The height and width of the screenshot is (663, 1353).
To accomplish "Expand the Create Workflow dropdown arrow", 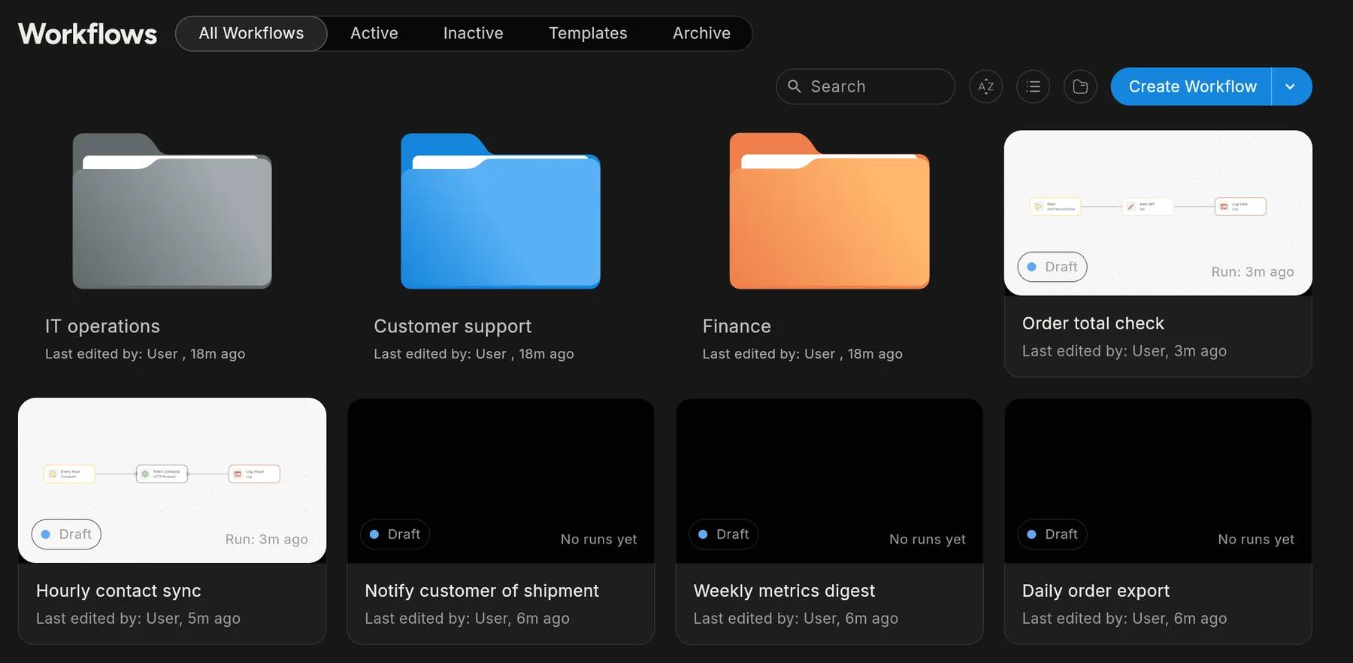I will tap(1291, 86).
